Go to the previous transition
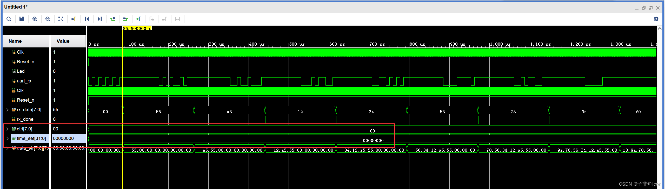This screenshot has height=189, width=665. [x=113, y=19]
